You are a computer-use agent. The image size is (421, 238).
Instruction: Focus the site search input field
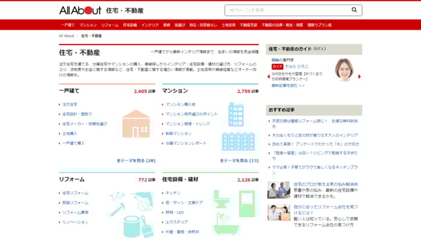[x=288, y=10]
